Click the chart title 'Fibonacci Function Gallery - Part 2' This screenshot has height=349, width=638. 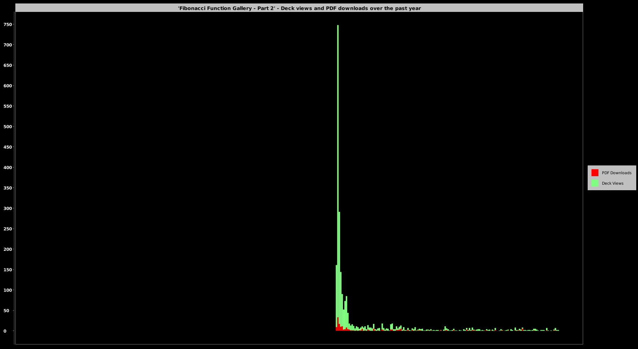point(300,8)
